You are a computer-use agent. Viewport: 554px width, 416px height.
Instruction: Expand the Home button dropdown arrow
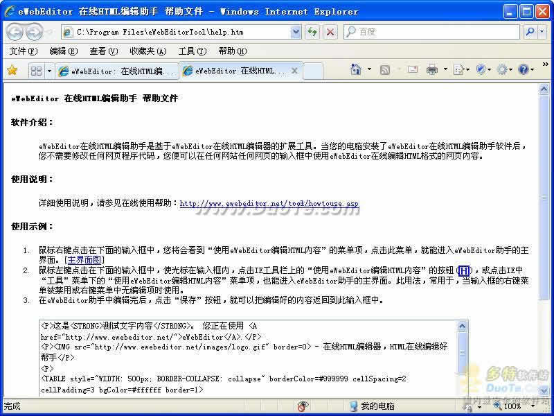[369, 69]
